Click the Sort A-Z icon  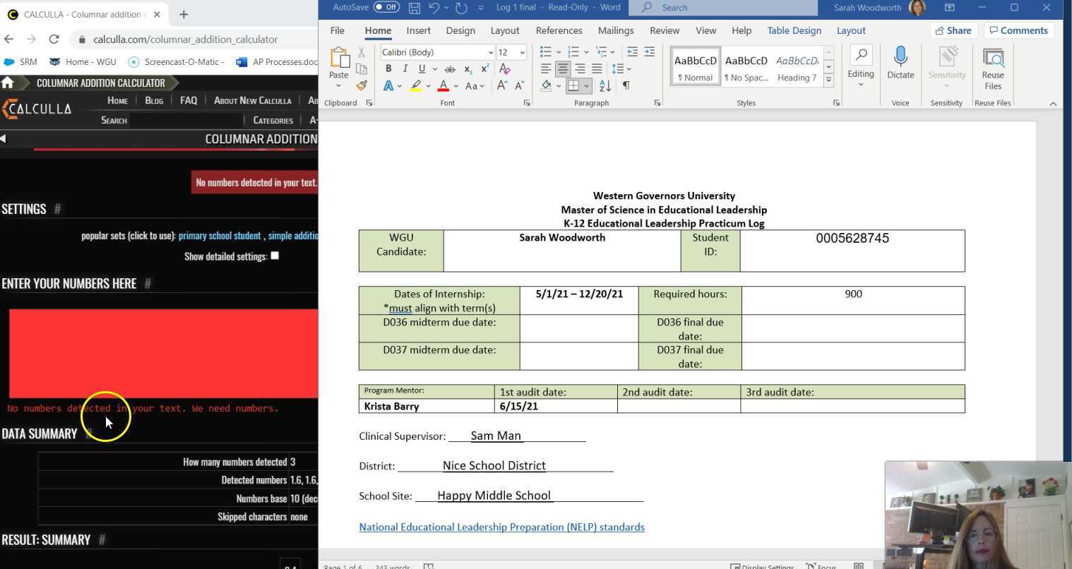605,85
